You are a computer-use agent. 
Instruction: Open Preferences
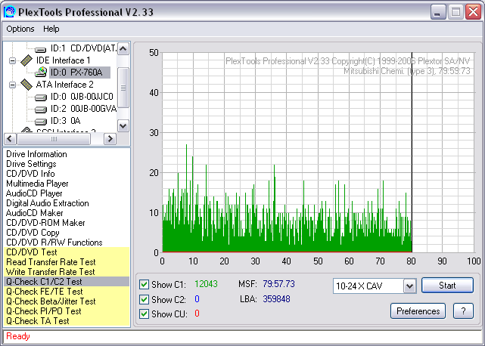[x=418, y=310]
